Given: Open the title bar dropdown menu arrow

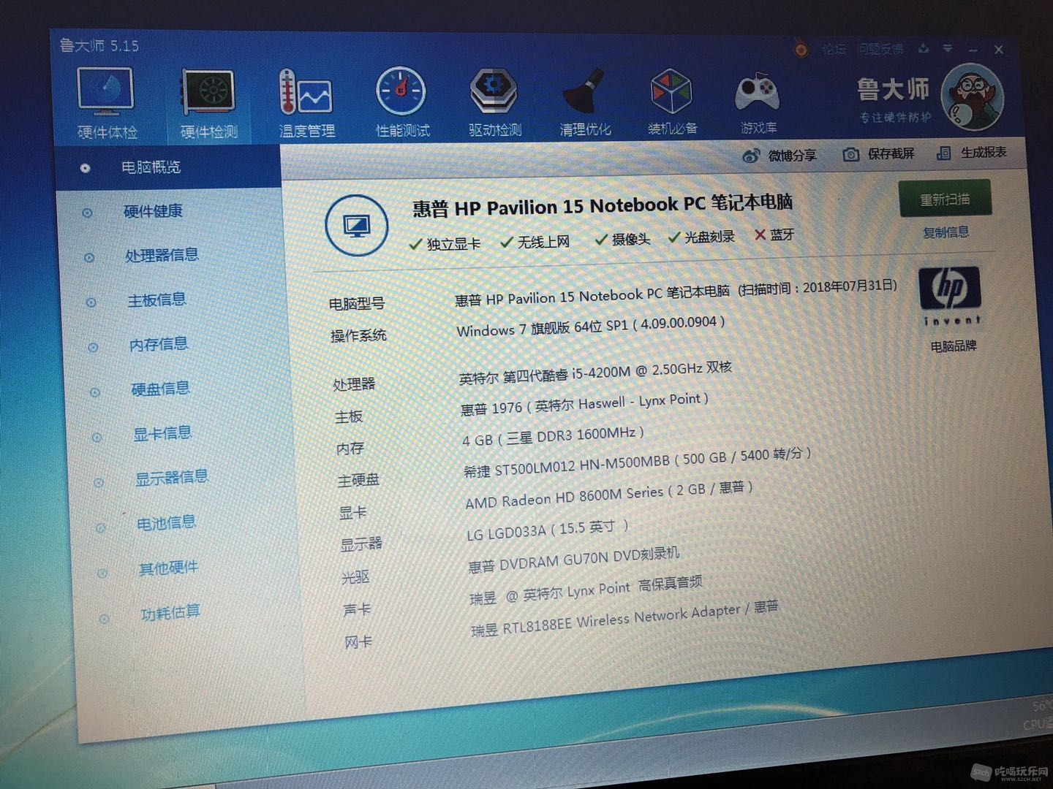Looking at the screenshot, I should 948,49.
